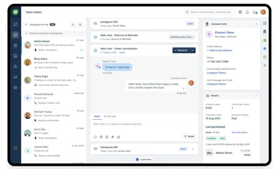
Task: Open the Shopify icon in right rail
Action: point(265,40)
